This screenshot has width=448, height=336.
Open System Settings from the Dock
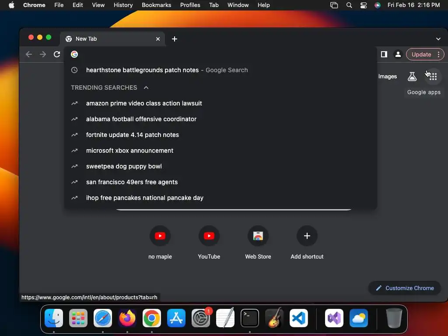[201, 318]
